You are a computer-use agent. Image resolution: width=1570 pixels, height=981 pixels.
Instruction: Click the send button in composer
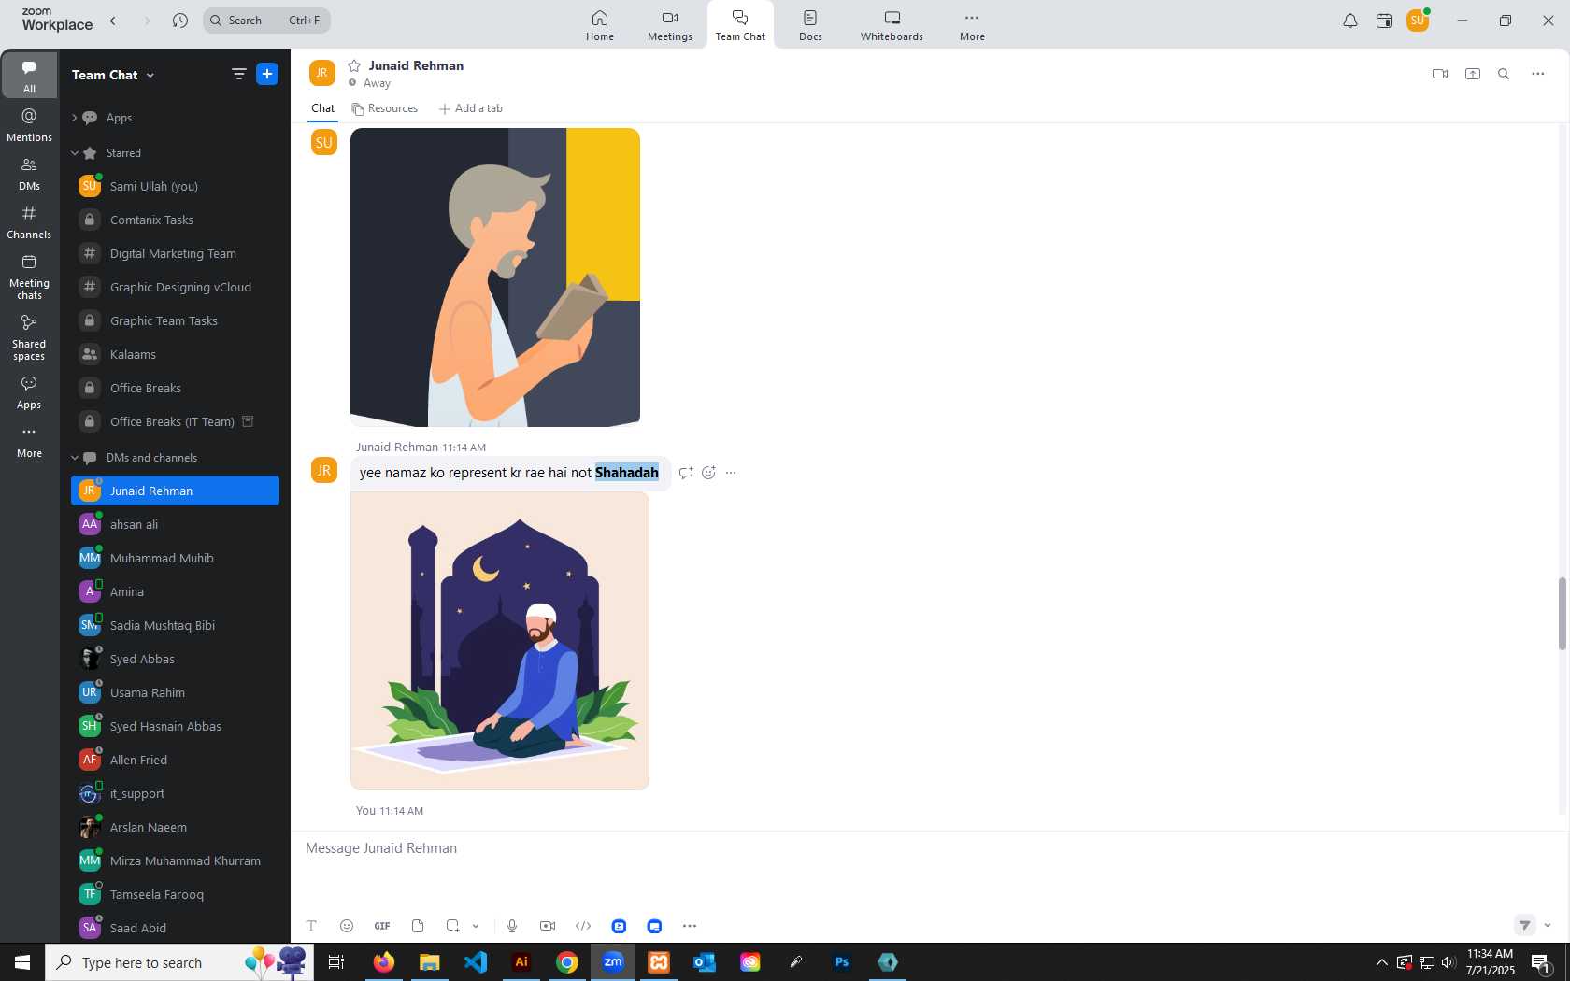[x=1524, y=925]
